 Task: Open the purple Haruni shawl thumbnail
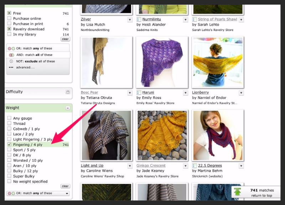pyautogui.click(x=162, y=62)
